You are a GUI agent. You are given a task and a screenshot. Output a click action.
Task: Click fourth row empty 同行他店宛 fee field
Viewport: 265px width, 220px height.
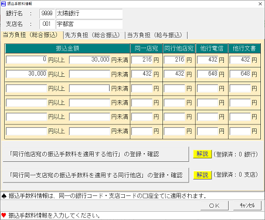tap(175, 103)
